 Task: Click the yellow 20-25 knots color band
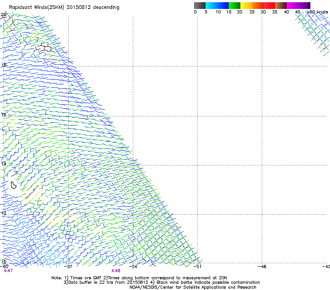click(246, 5)
